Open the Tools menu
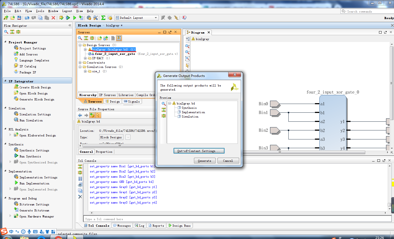The width and height of the screenshot is (394, 239). click(40, 11)
